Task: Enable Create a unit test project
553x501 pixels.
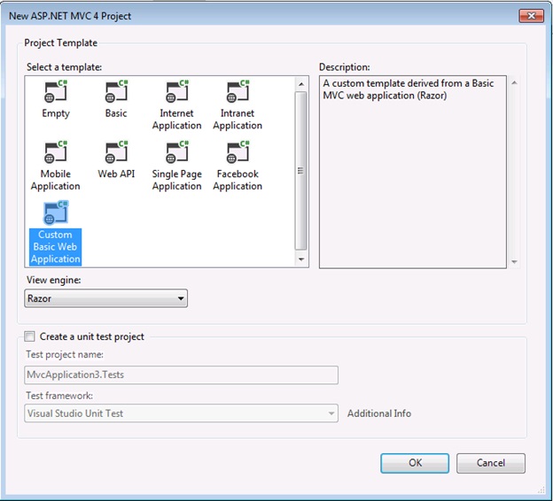Action: tap(29, 336)
